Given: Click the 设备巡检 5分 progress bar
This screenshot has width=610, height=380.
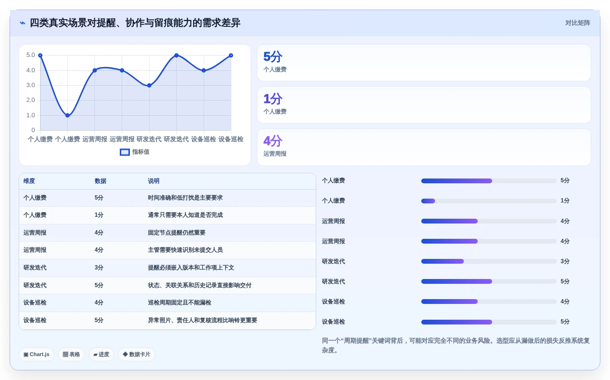Looking at the screenshot, I should pos(489,322).
